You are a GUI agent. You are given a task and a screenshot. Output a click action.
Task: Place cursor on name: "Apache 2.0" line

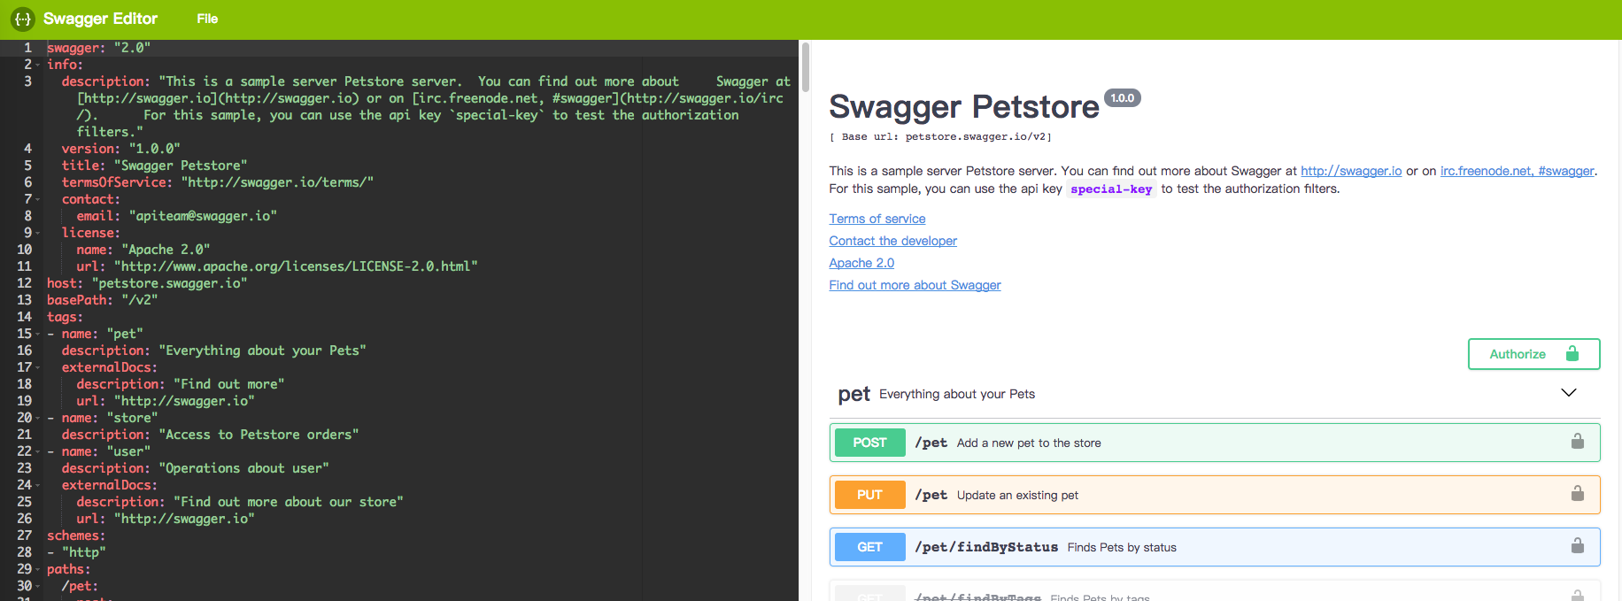click(x=143, y=250)
